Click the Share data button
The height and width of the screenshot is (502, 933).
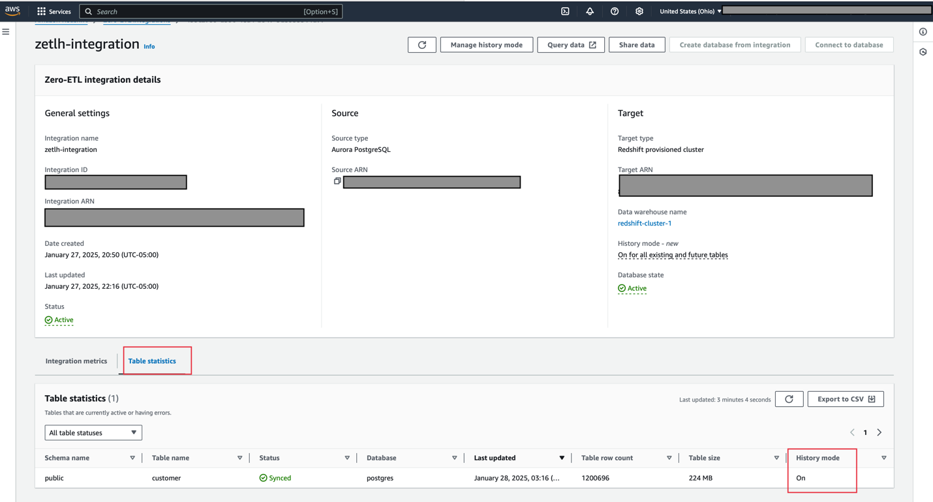(637, 45)
